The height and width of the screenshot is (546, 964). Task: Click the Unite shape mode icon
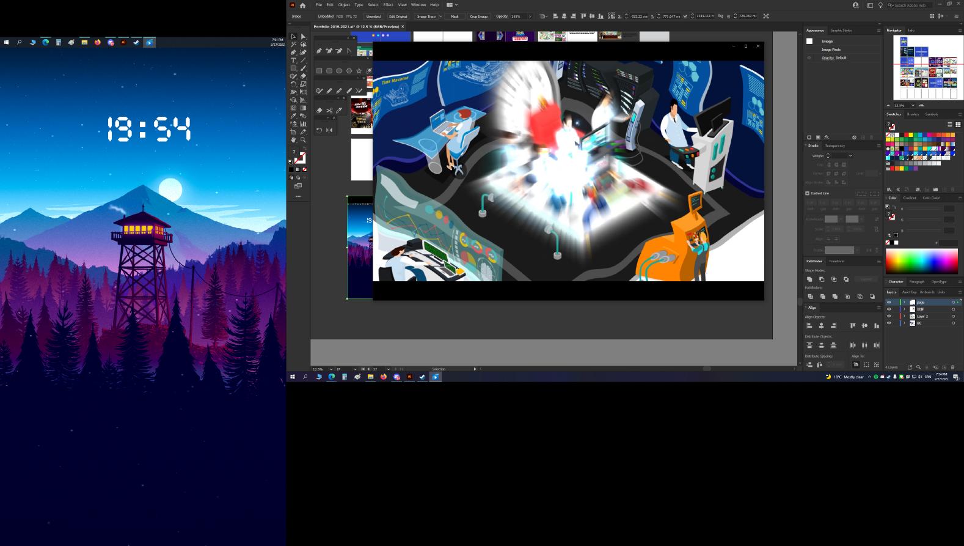[809, 279]
